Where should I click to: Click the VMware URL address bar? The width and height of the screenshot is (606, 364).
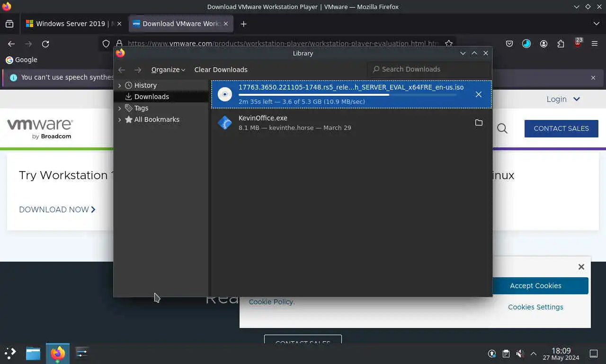click(x=283, y=44)
